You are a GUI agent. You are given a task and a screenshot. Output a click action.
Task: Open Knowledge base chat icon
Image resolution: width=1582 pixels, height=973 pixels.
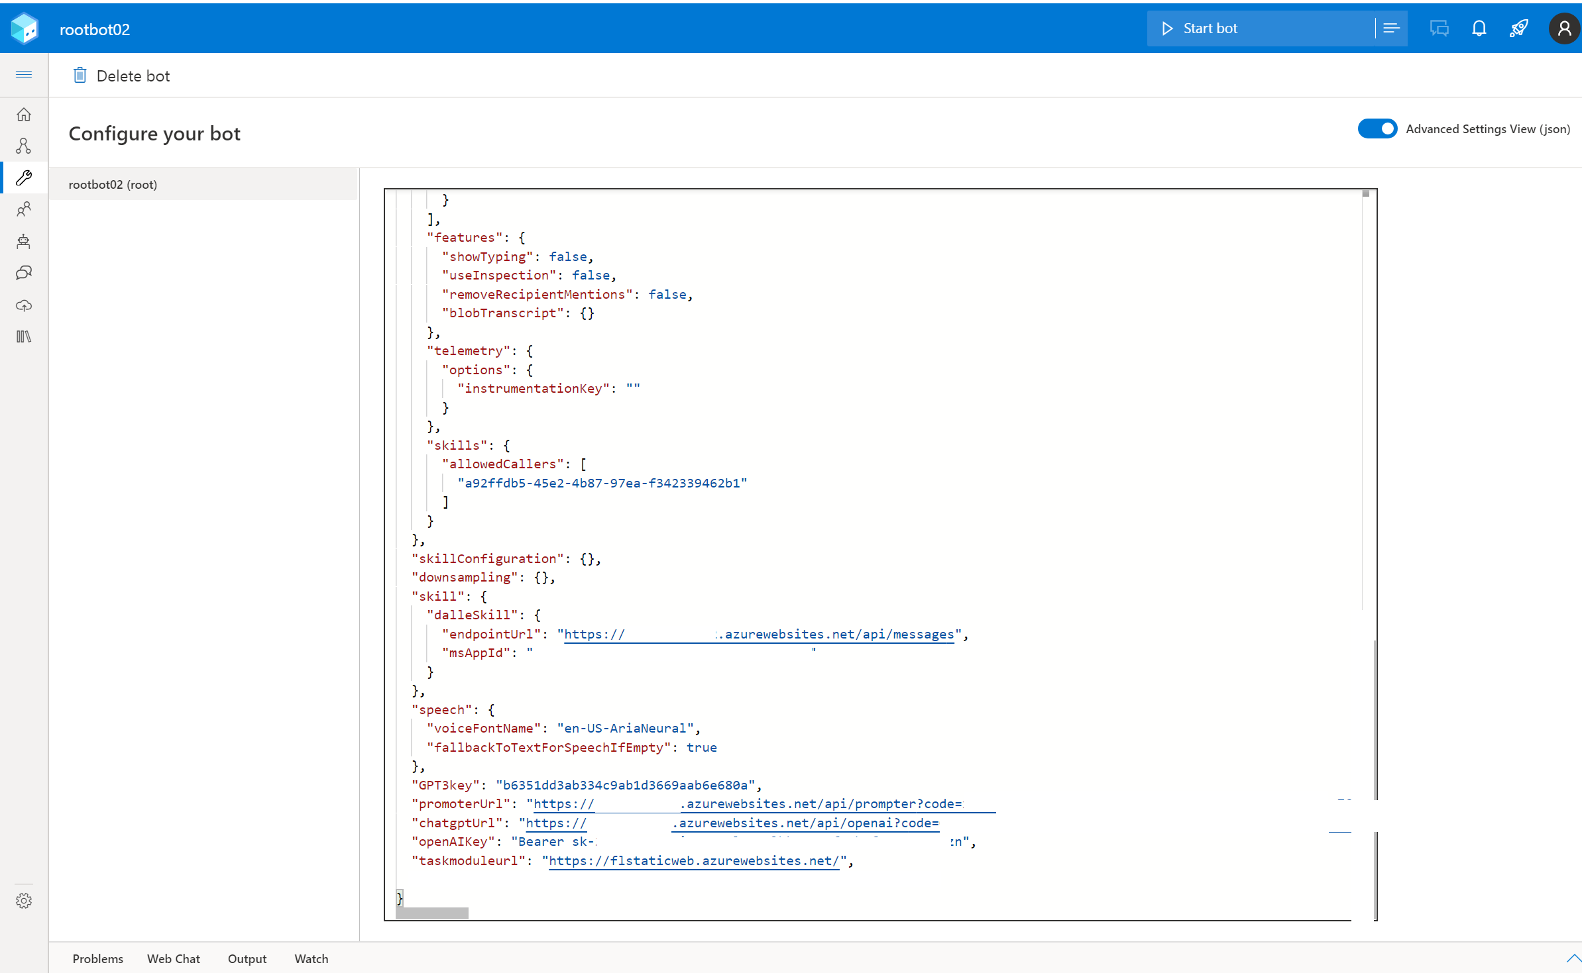[24, 273]
